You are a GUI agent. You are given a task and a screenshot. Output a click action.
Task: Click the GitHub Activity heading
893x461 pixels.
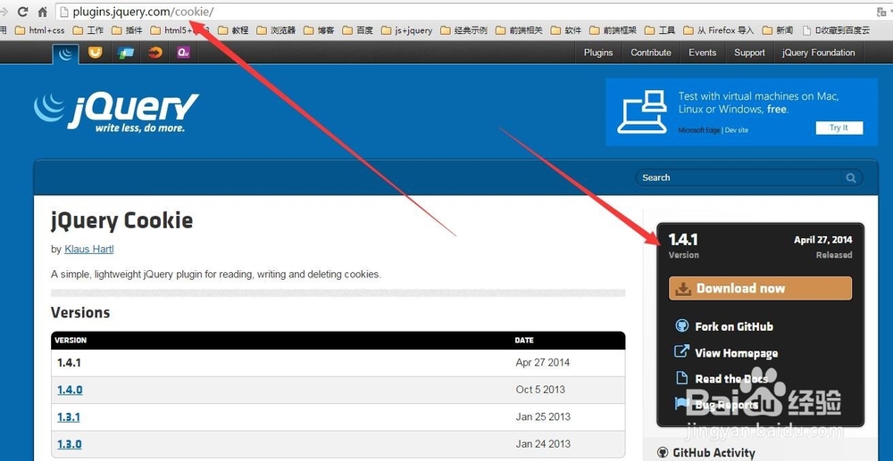pos(714,452)
